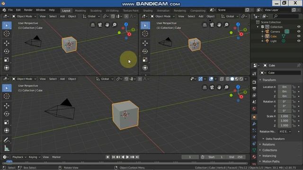Switch to the Modeling workspace tab
This screenshot has width=303, height=170.
[x=80, y=10]
